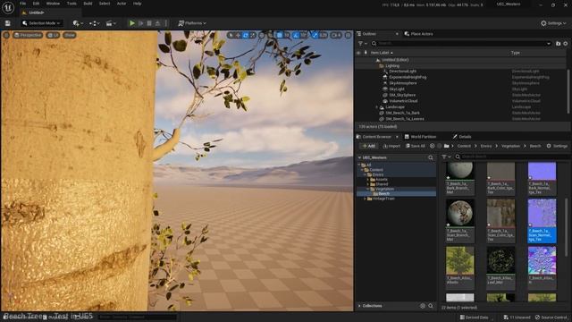Activate the Translate gizmo tool
The height and width of the screenshot is (322, 572).
(238, 36)
